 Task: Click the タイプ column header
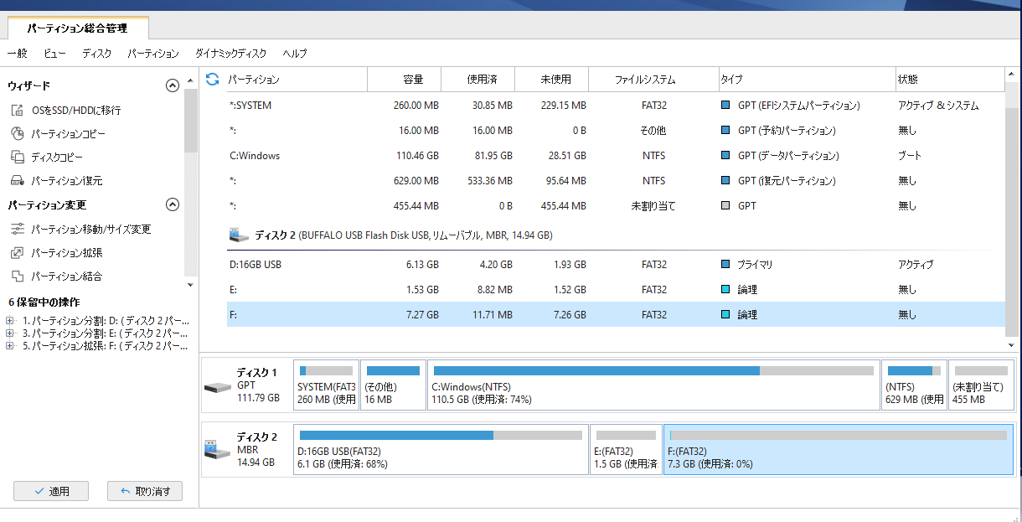808,80
